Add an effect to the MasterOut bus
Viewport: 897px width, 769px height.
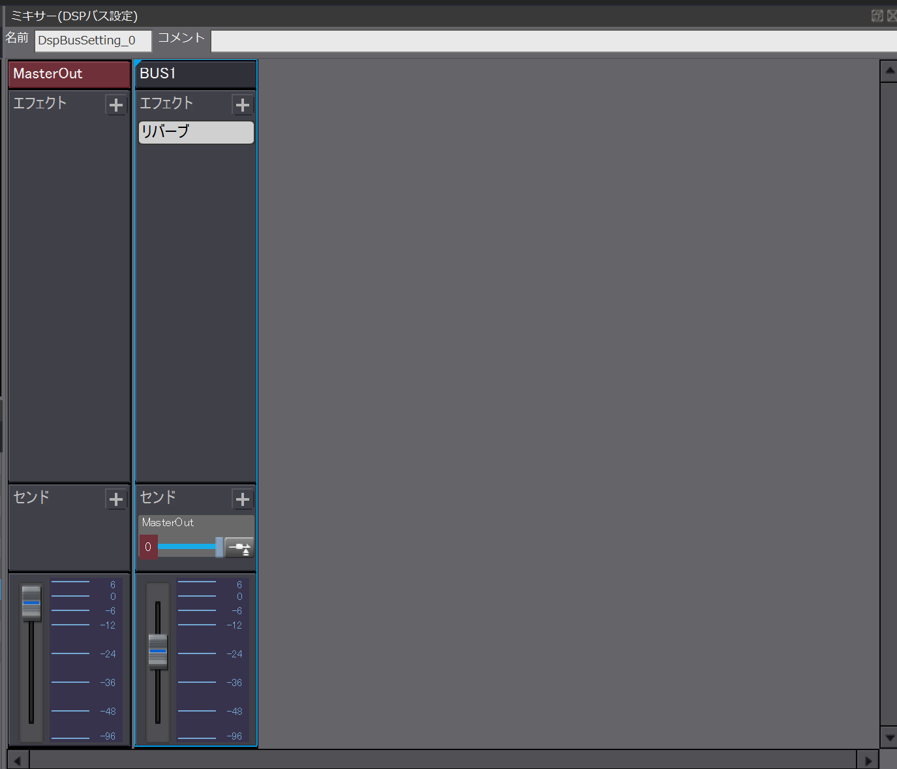point(116,104)
